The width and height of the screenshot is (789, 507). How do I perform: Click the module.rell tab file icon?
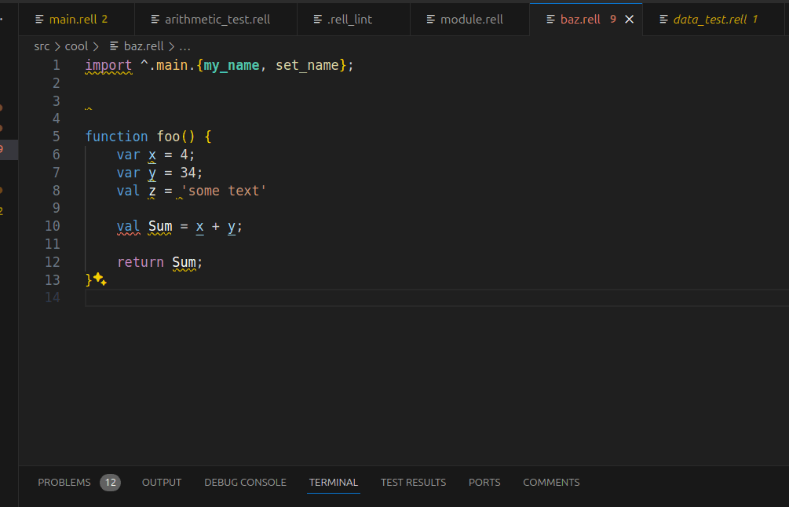click(x=431, y=19)
